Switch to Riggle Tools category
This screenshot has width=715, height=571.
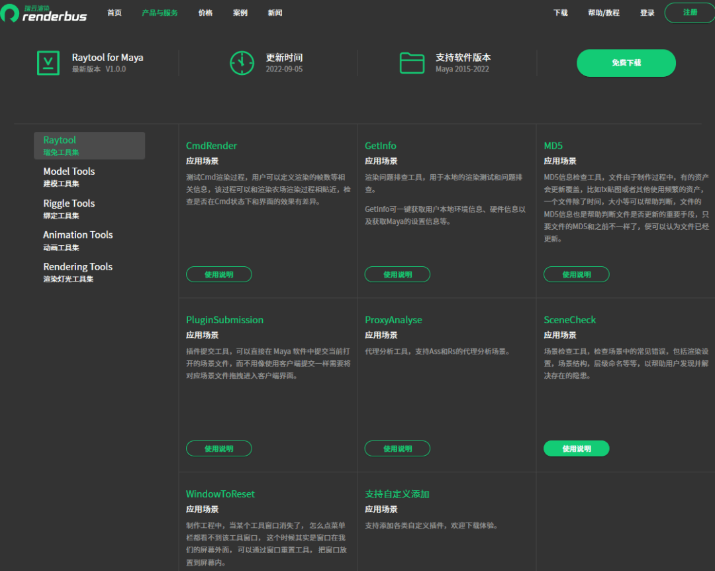[x=69, y=209]
